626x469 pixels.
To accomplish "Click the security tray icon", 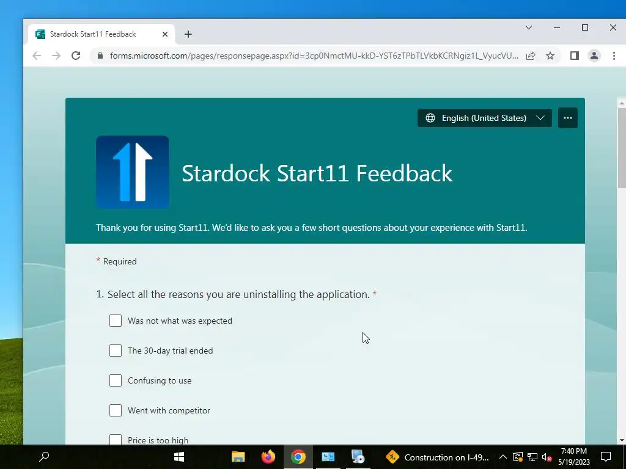I will tap(517, 457).
